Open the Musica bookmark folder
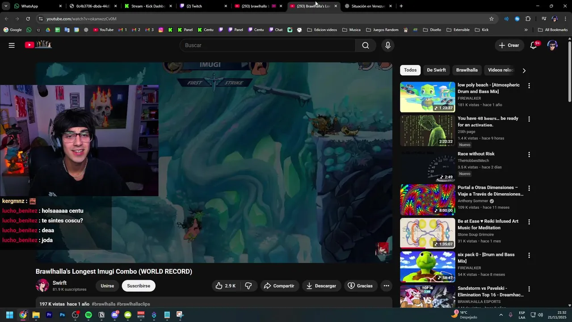The width and height of the screenshot is (572, 322). pos(351,30)
